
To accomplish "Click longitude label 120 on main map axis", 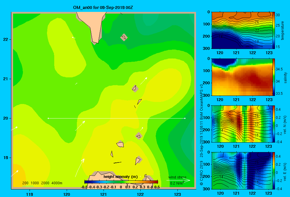I will [67, 194].
